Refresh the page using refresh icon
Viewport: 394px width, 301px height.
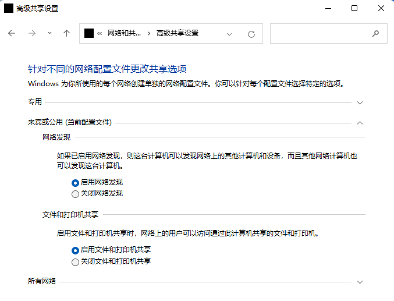pyautogui.click(x=251, y=34)
